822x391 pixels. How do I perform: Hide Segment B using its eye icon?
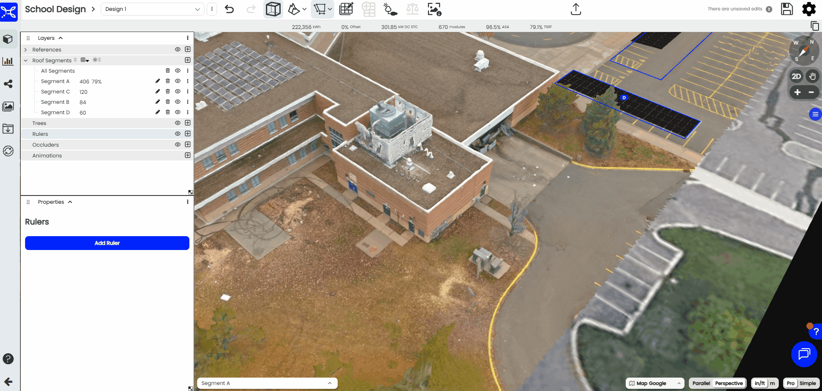(178, 102)
